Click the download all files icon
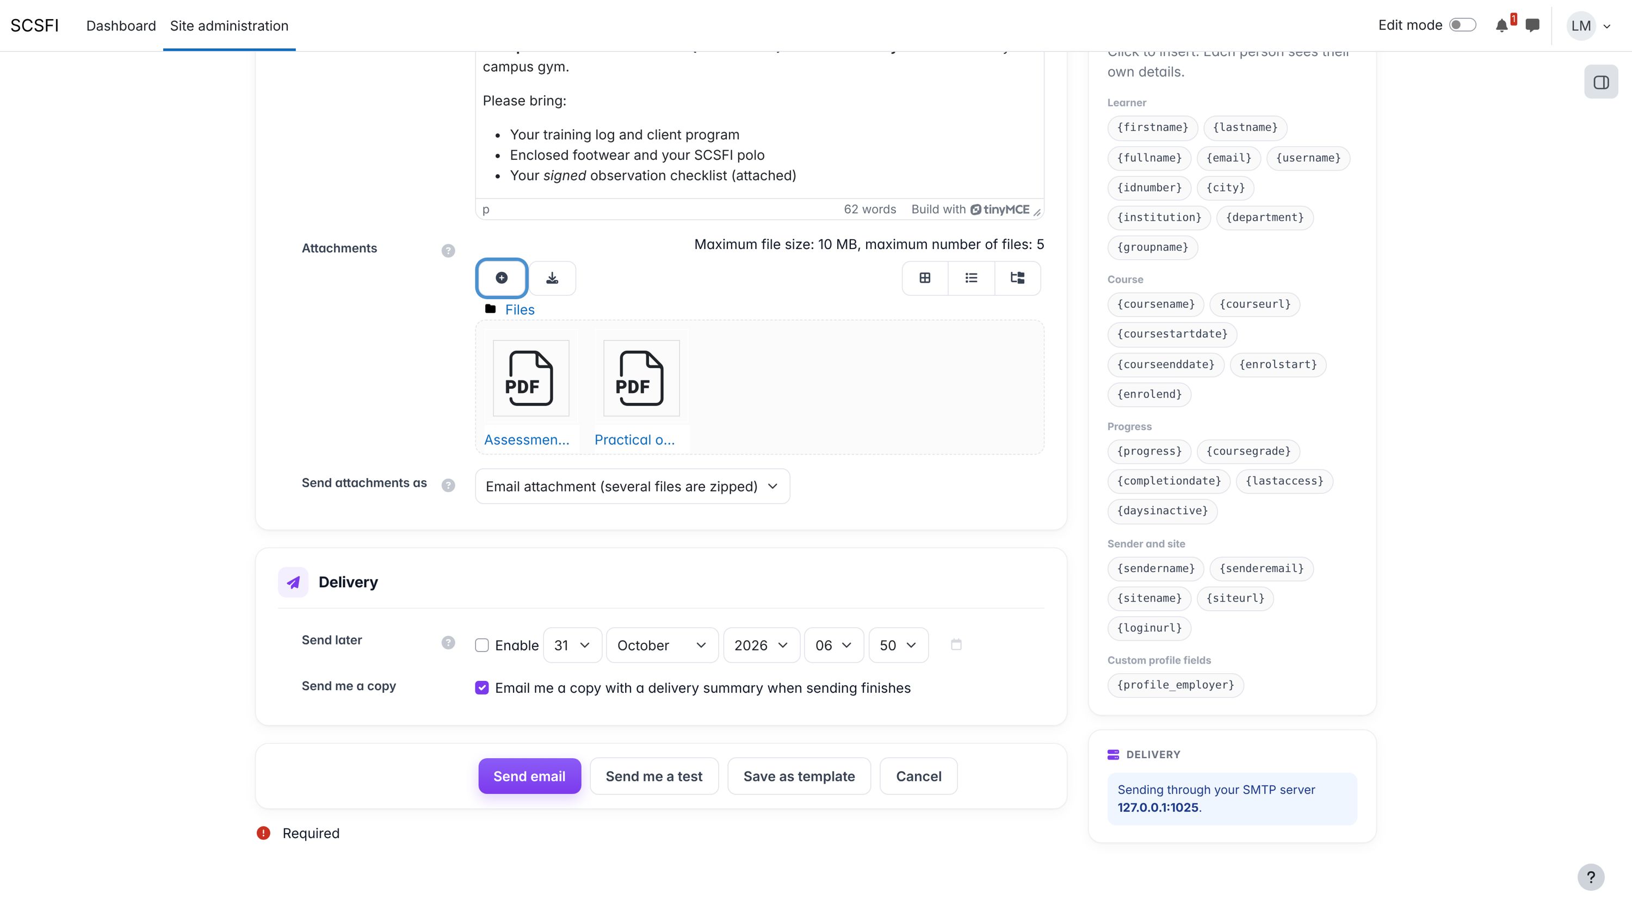Viewport: 1632px width, 918px height. pos(553,278)
